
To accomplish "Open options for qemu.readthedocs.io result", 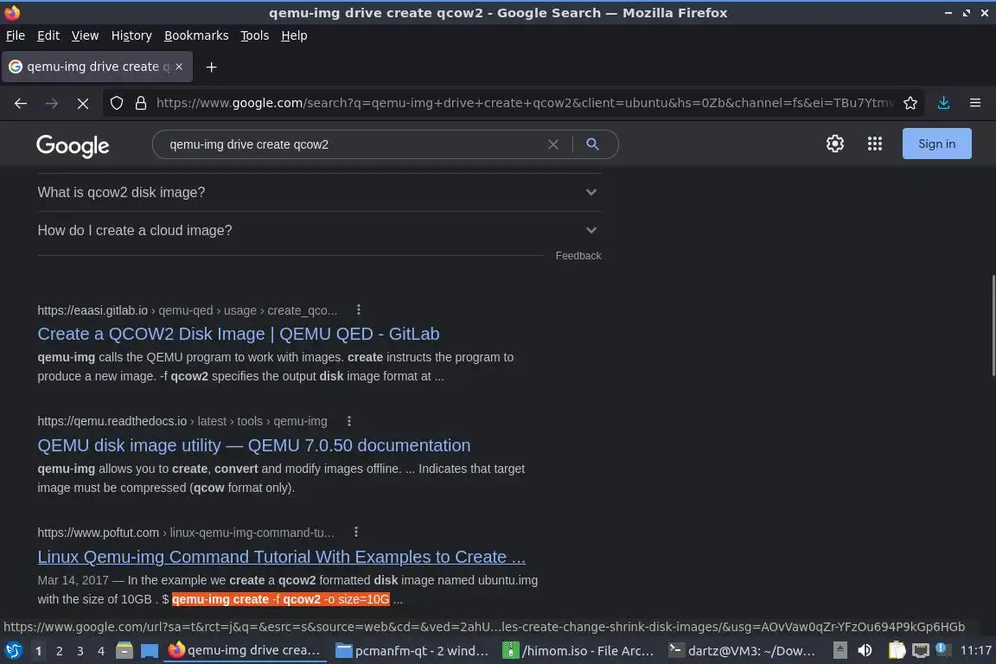I will pos(348,421).
